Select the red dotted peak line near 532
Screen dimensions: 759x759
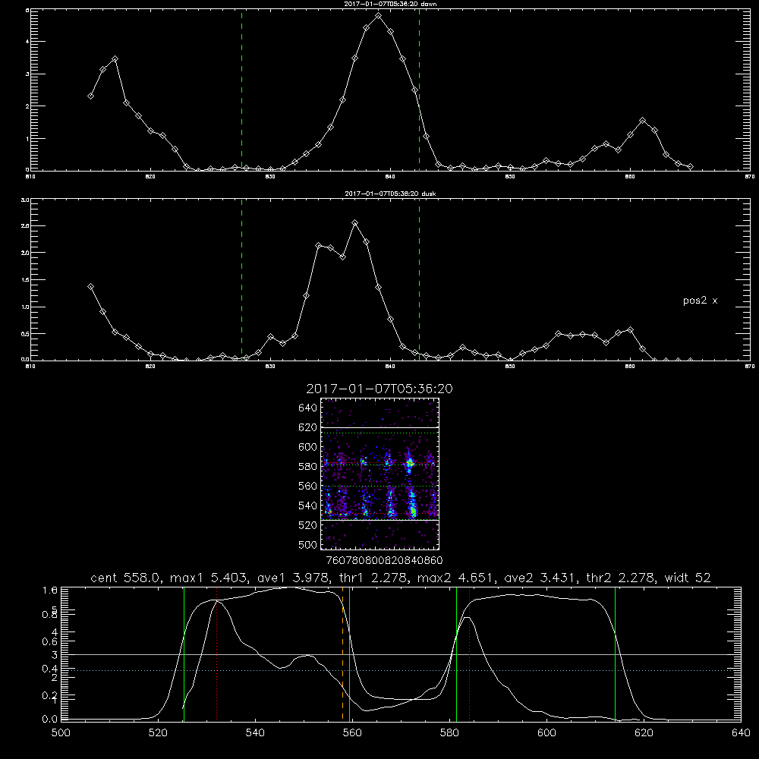click(x=217, y=653)
